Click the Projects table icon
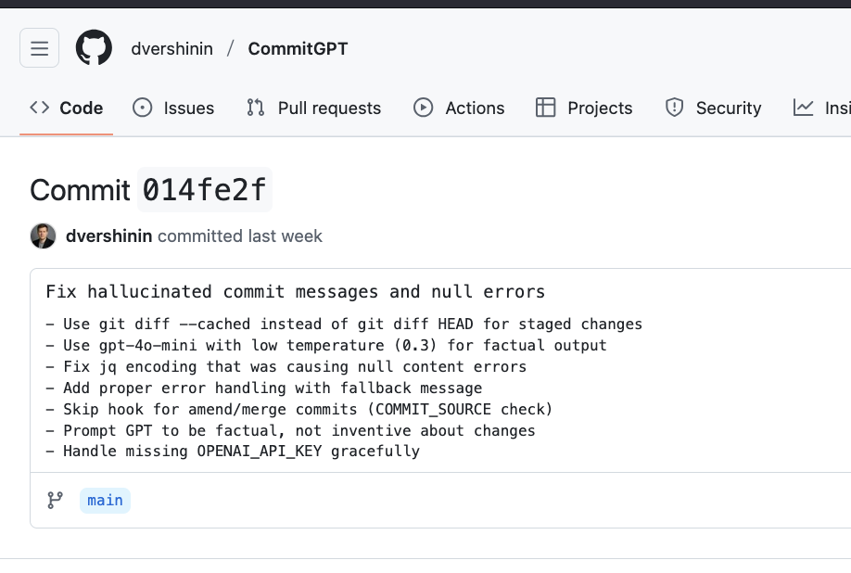Viewport: 851px width, 573px height. 546,108
